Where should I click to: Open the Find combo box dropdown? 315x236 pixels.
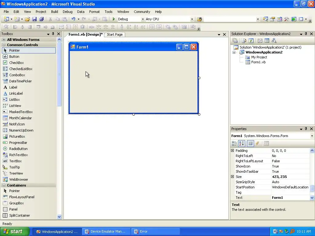(258, 19)
